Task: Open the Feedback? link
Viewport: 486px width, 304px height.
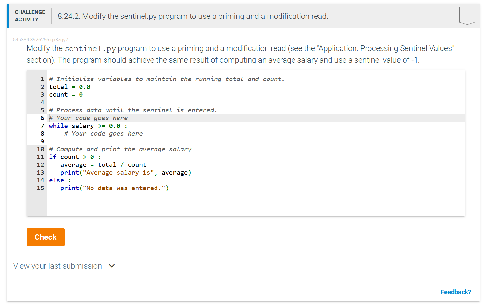Action: pyautogui.click(x=456, y=292)
